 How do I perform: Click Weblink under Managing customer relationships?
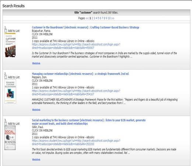coord(36,110)
